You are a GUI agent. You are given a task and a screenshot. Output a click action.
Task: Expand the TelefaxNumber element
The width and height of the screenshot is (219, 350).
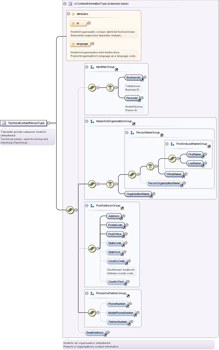[x=132, y=322]
